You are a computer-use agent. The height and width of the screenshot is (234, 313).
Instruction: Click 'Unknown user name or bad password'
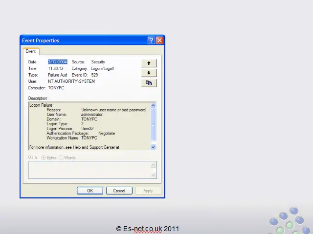tap(113, 110)
